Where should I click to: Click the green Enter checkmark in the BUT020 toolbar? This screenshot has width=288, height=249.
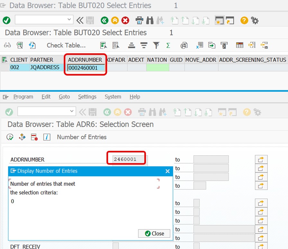coord(6,20)
